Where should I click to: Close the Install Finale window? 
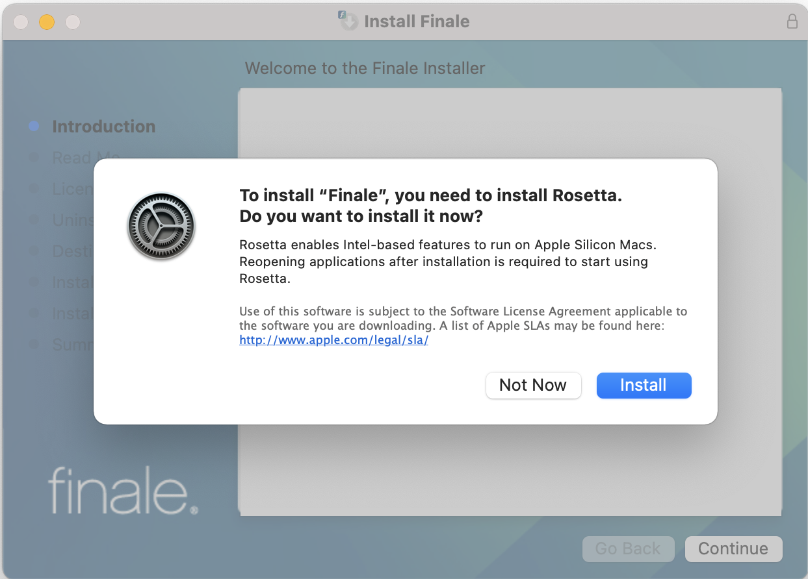click(x=21, y=21)
